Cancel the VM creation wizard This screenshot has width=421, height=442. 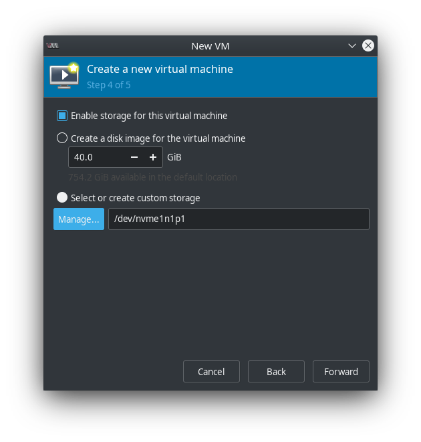(x=211, y=372)
